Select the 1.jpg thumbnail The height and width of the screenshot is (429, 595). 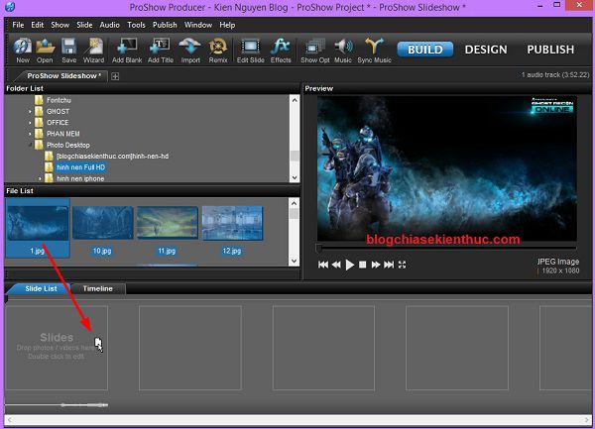click(x=38, y=228)
